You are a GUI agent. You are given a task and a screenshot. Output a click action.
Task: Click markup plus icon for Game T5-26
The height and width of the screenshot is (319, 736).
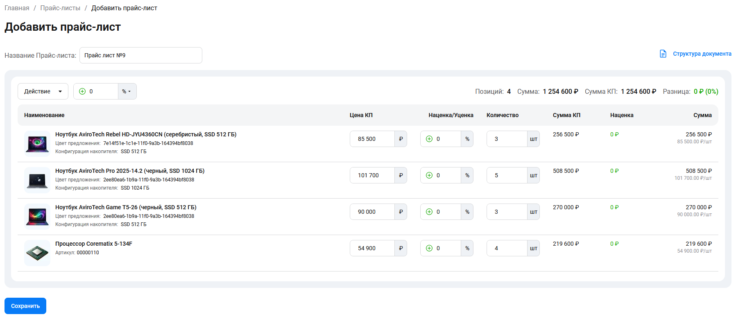429,212
